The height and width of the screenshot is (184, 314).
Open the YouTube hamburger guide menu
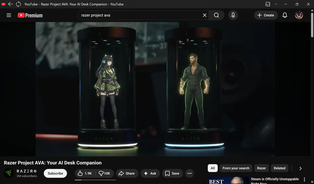tap(9, 15)
